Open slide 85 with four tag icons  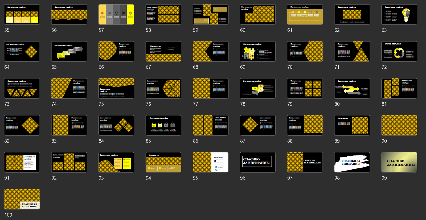click(x=163, y=125)
